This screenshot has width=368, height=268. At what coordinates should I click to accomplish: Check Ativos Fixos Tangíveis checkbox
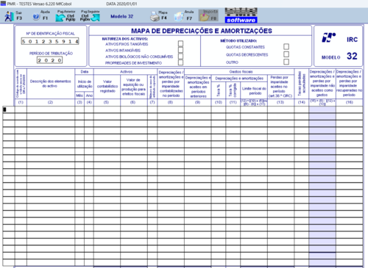[180, 43]
